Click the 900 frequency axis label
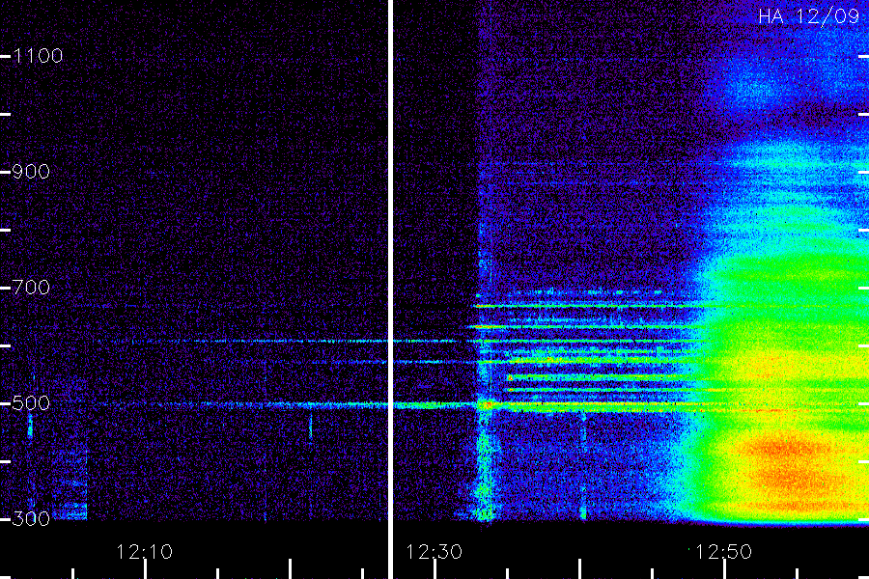Viewport: 869px width, 579px height. pyautogui.click(x=31, y=172)
